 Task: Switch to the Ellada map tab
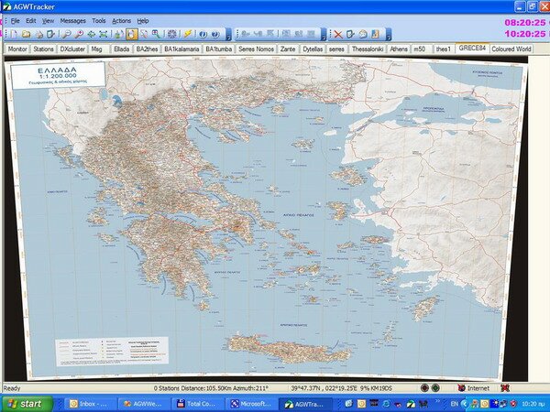121,49
